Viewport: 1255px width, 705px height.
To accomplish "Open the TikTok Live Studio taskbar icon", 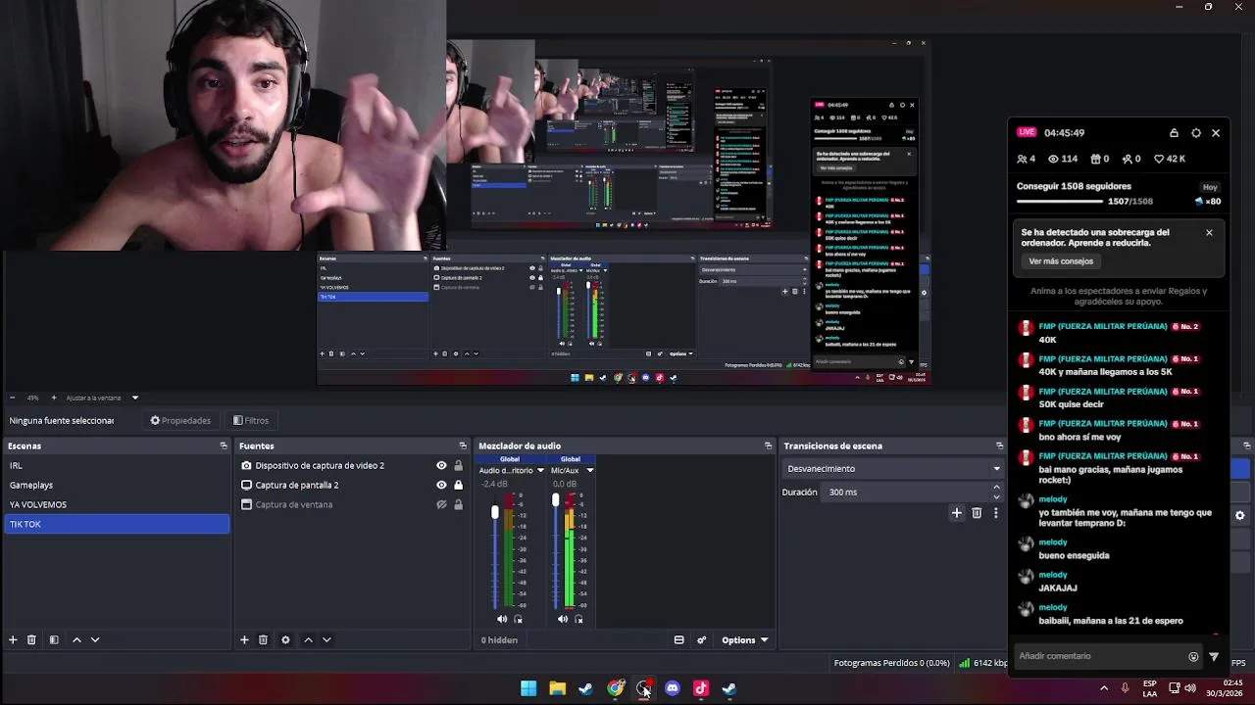I will pyautogui.click(x=701, y=688).
